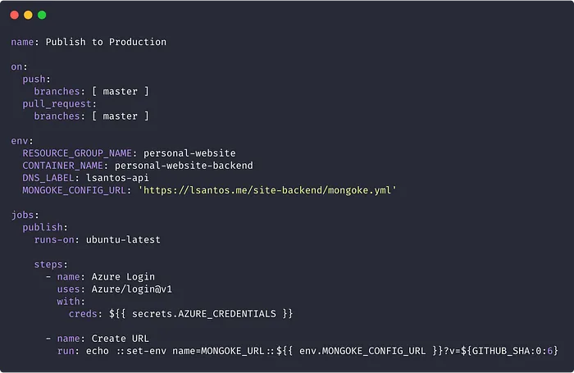Click the 'Azure/login@v1' action reference
This screenshot has width=574, height=373.
click(132, 289)
